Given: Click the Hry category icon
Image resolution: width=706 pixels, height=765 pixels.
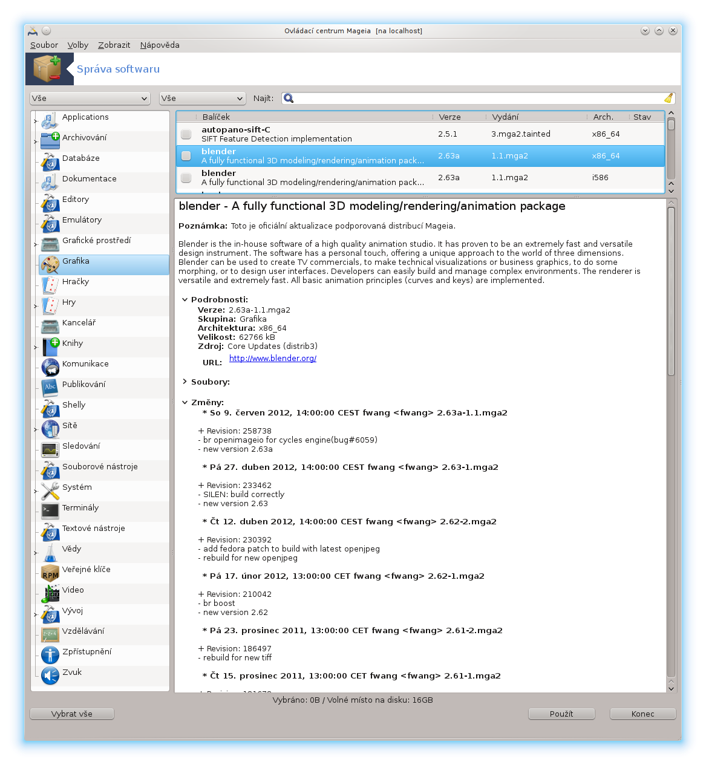Looking at the screenshot, I should [x=50, y=306].
